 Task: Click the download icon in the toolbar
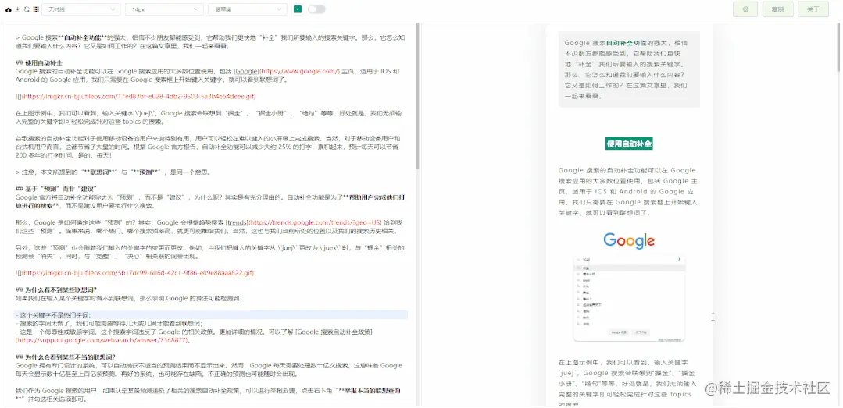pyautogui.click(x=18, y=9)
